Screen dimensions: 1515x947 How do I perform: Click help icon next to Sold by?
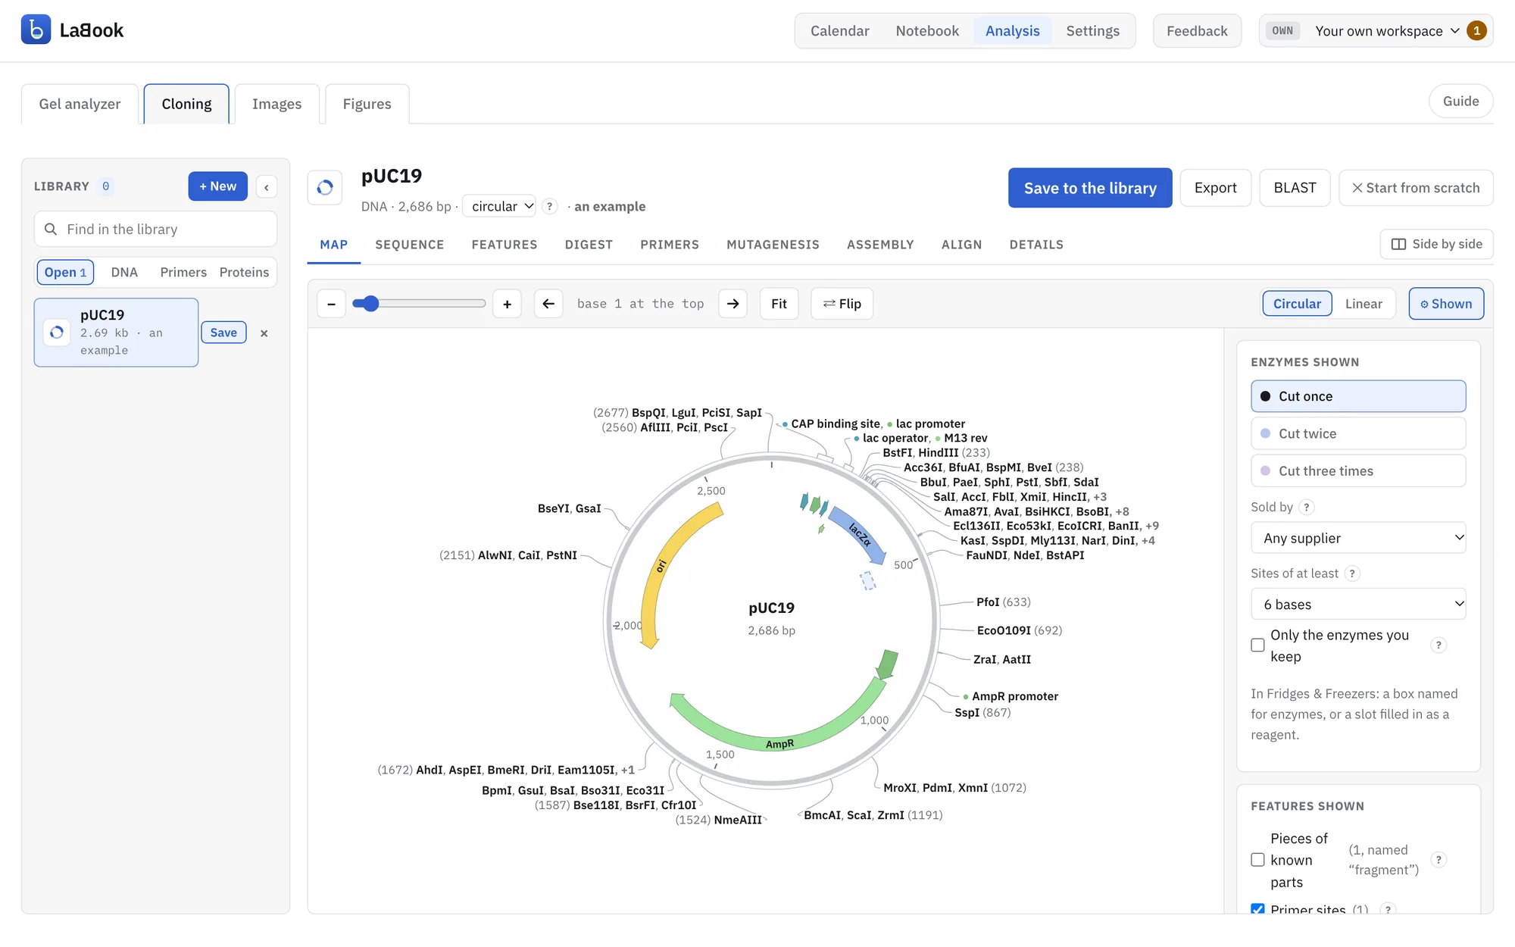[x=1306, y=507]
